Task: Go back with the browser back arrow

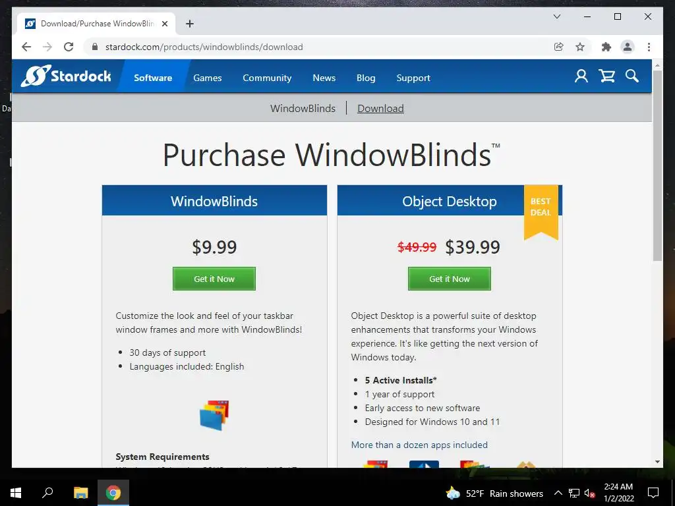Action: click(26, 47)
